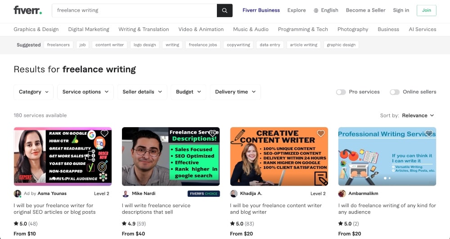Click the freelance writing search field
450x239 pixels.
[134, 10]
